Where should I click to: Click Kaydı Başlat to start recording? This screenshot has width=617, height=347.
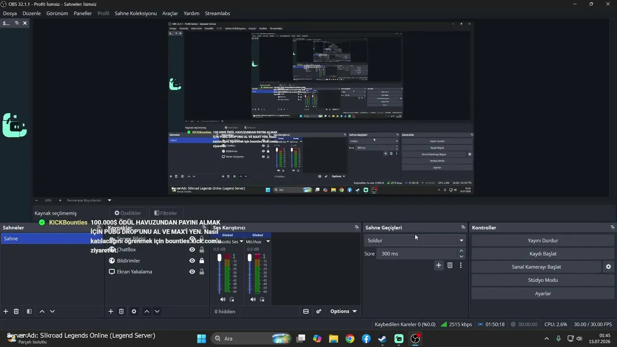[x=543, y=254]
